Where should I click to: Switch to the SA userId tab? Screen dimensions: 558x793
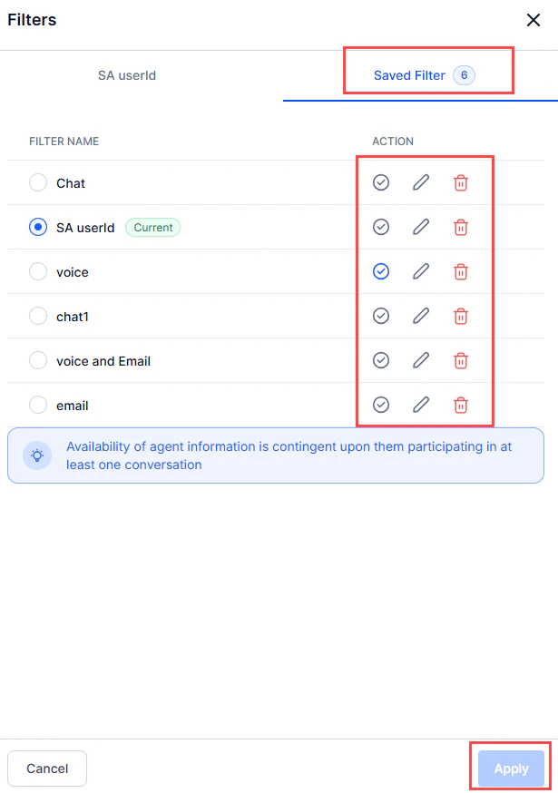tap(126, 76)
